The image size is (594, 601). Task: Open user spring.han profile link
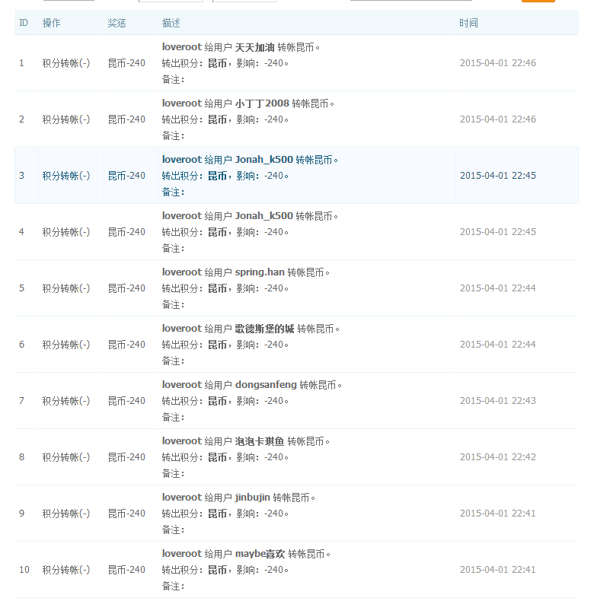point(260,272)
